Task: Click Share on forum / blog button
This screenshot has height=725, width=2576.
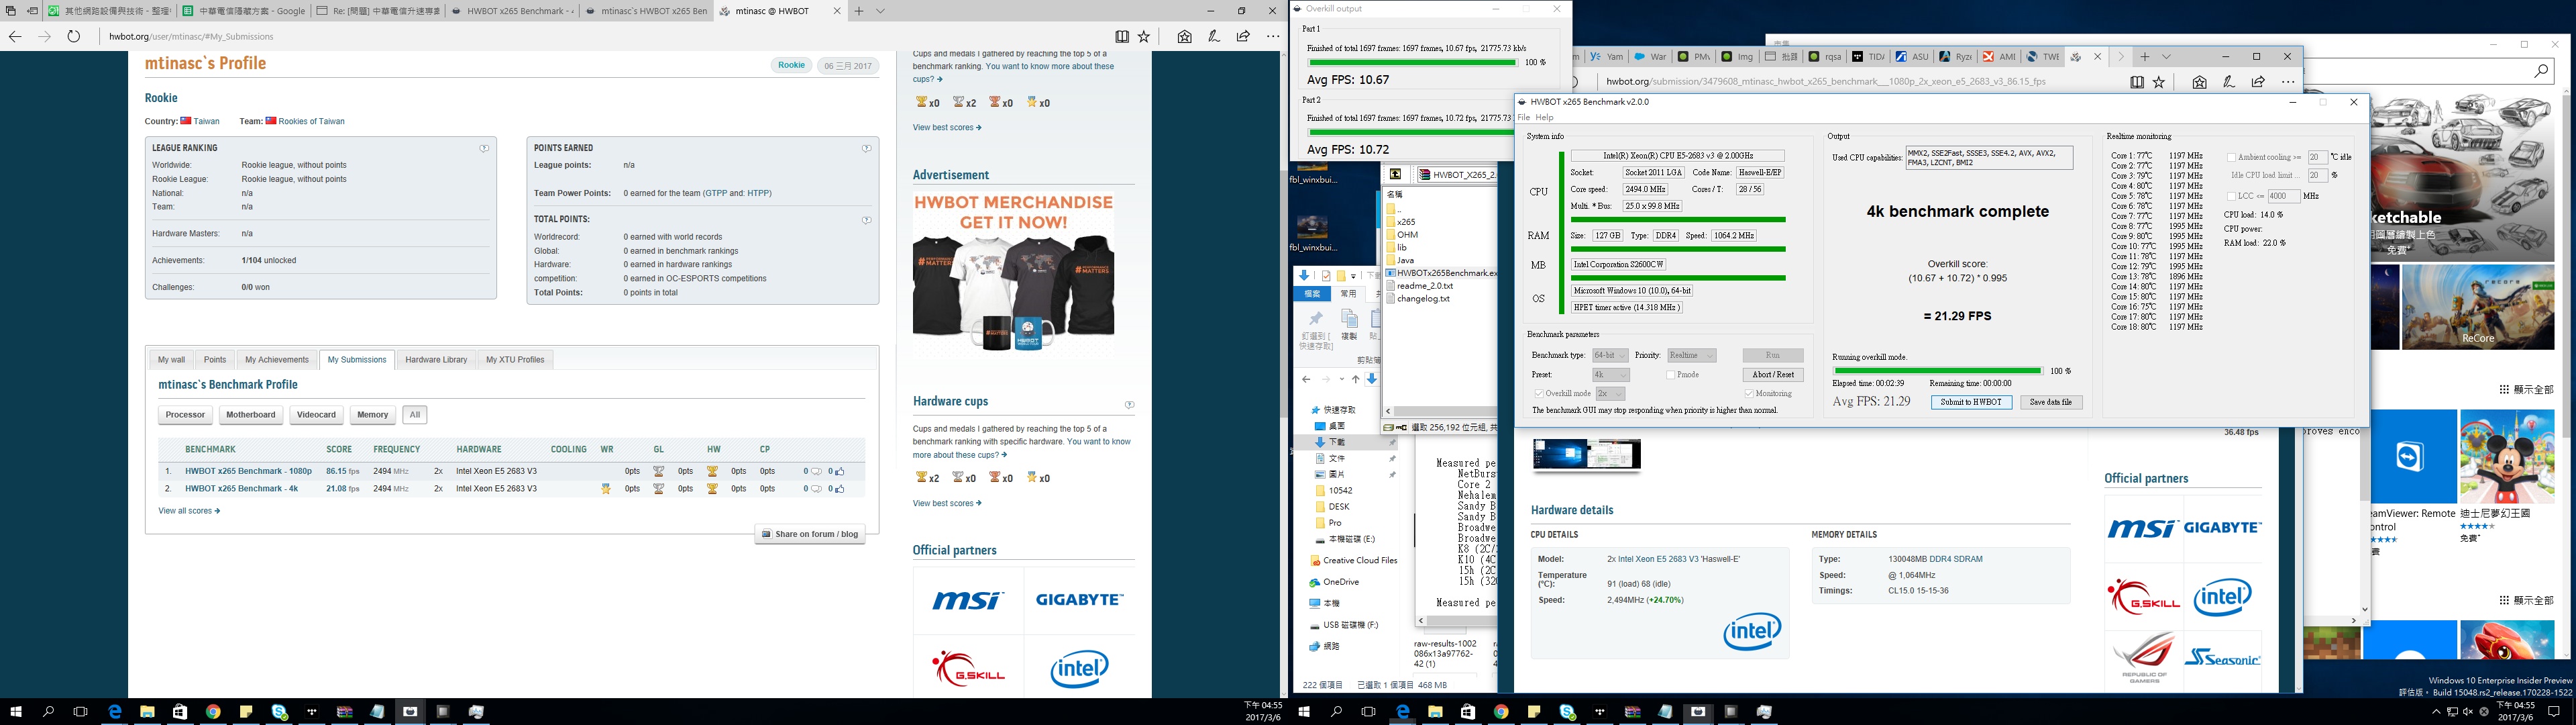Action: click(x=810, y=534)
